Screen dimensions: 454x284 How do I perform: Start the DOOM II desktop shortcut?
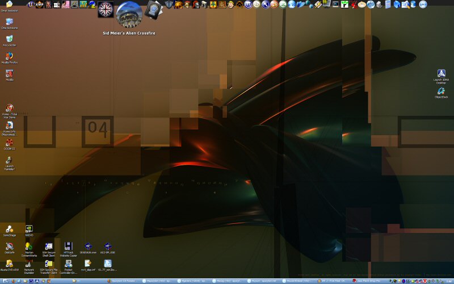[9, 143]
